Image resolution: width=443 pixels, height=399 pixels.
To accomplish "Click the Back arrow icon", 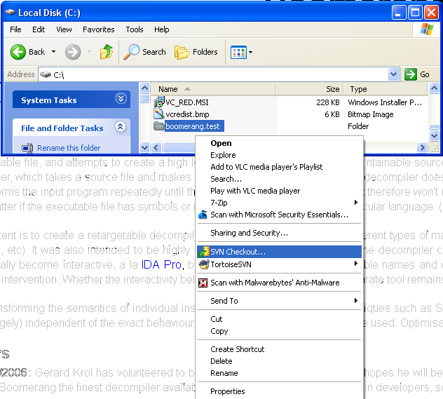I will coord(19,52).
